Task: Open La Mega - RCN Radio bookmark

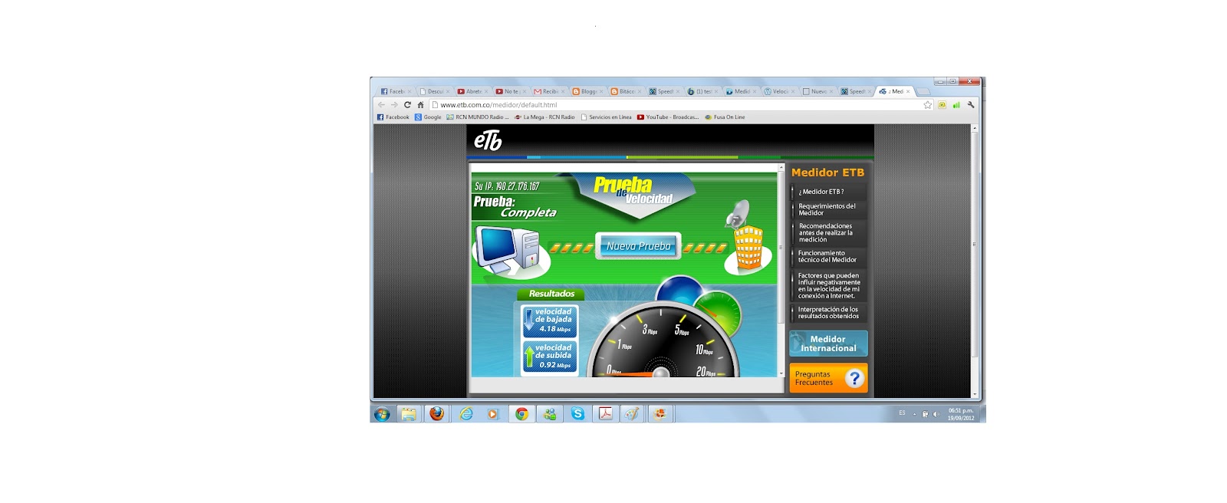Action: (x=544, y=117)
